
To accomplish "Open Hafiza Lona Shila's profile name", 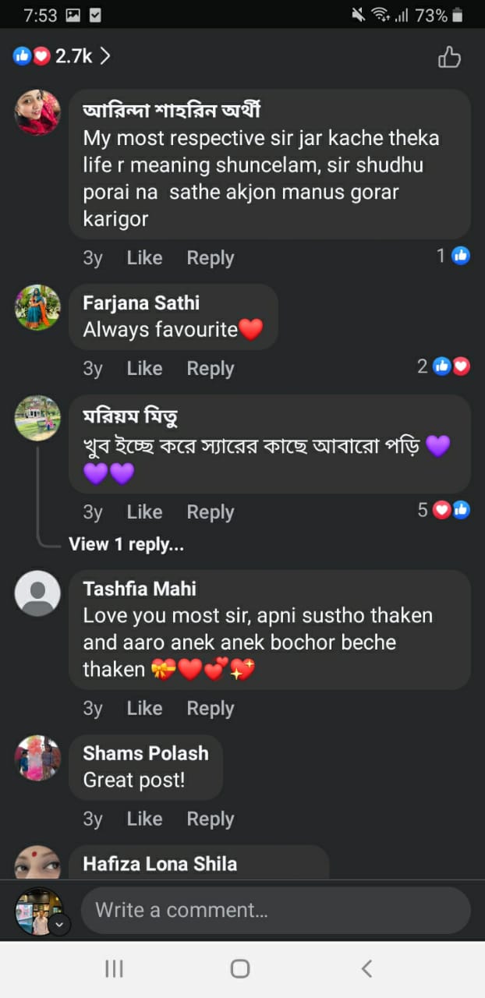I will (160, 864).
